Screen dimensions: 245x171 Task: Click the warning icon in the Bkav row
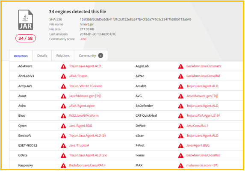(x=63, y=116)
